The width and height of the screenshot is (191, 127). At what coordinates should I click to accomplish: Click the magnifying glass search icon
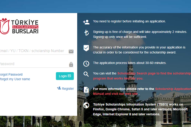click(x=86, y=74)
